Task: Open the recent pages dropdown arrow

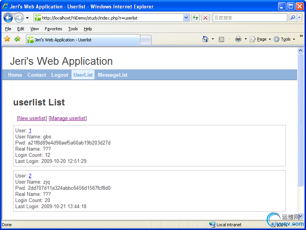Action: click(x=27, y=18)
